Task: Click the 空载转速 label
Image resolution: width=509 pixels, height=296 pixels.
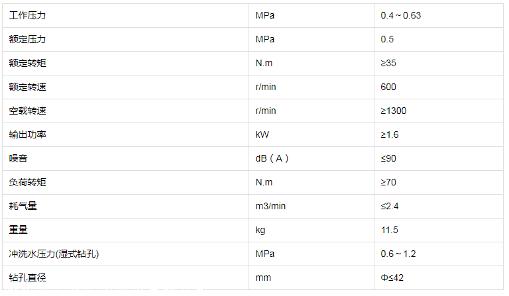Action: (x=28, y=111)
